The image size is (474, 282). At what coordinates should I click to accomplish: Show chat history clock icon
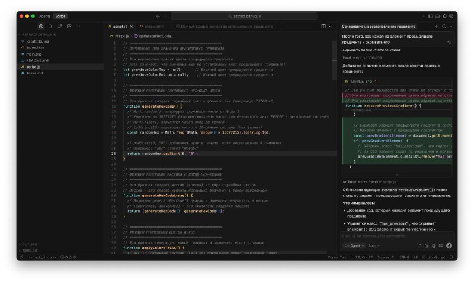tap(444, 27)
